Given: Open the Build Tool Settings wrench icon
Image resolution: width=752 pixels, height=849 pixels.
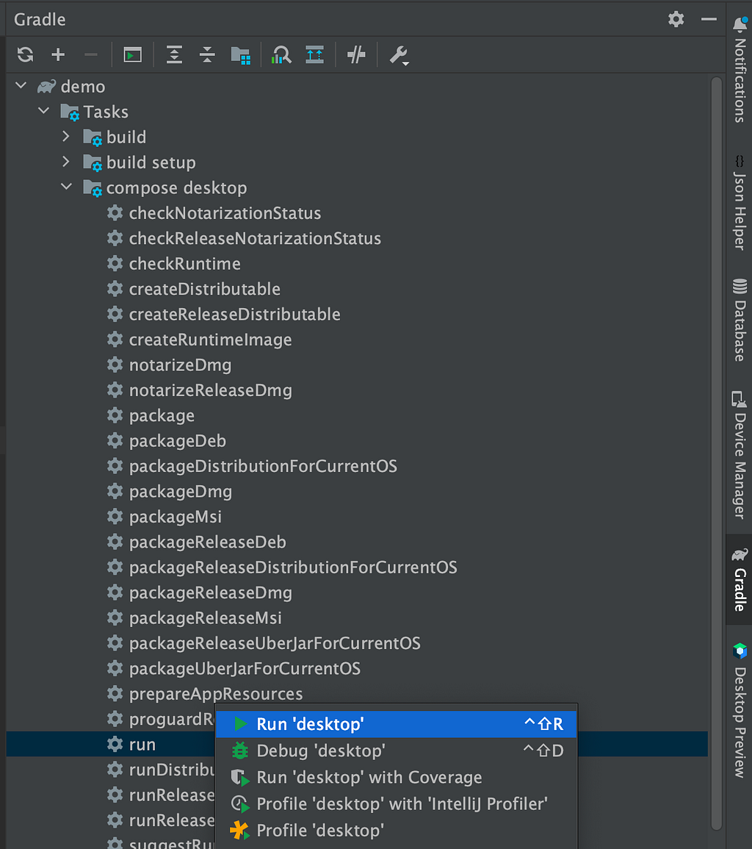Looking at the screenshot, I should pos(399,55).
